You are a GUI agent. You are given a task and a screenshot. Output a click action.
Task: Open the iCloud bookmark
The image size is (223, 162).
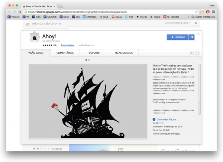coord(155,17)
